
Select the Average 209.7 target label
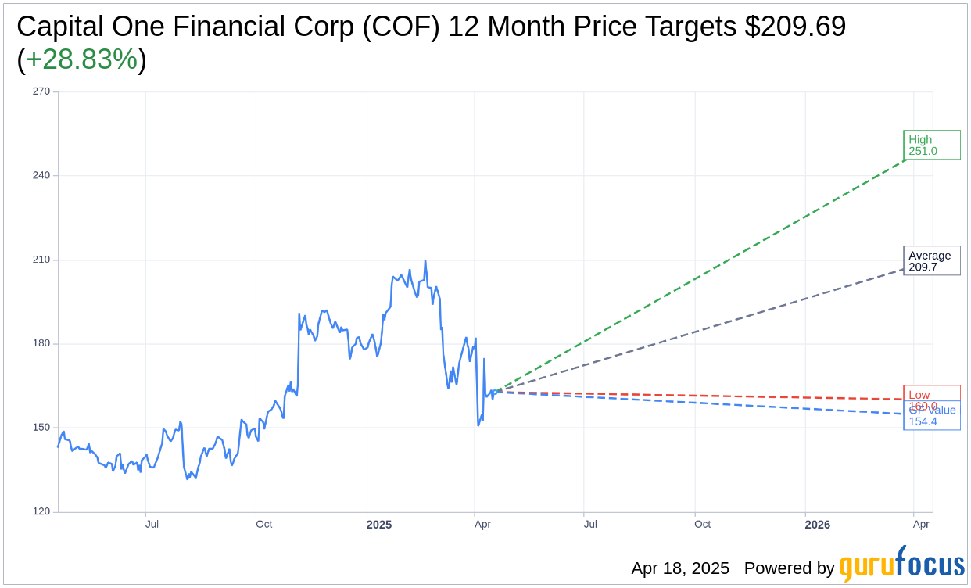point(931,261)
